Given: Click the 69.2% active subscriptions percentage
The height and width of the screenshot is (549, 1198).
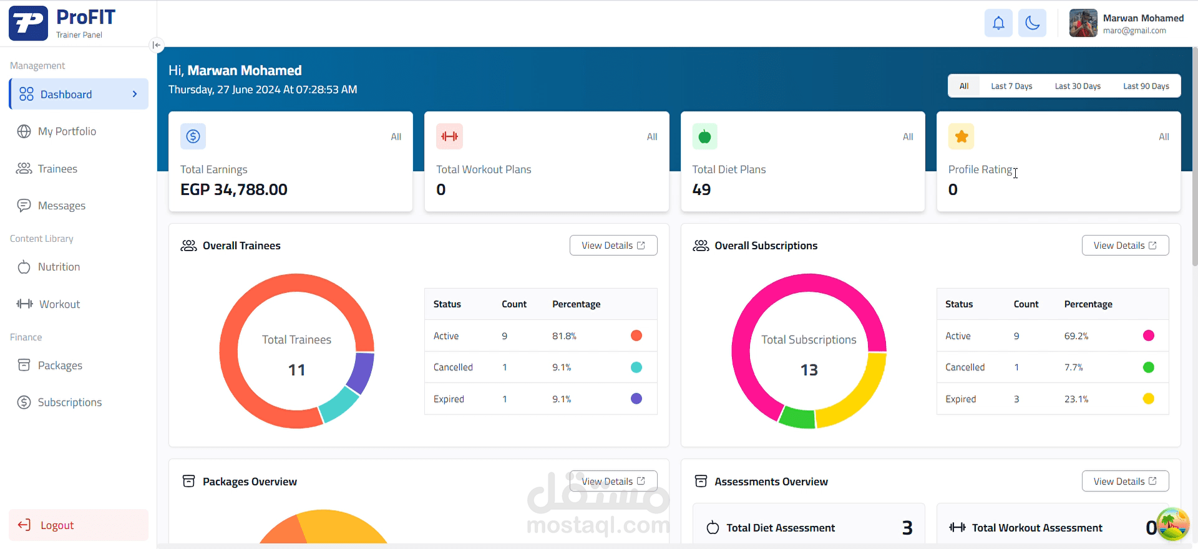Looking at the screenshot, I should (1076, 336).
